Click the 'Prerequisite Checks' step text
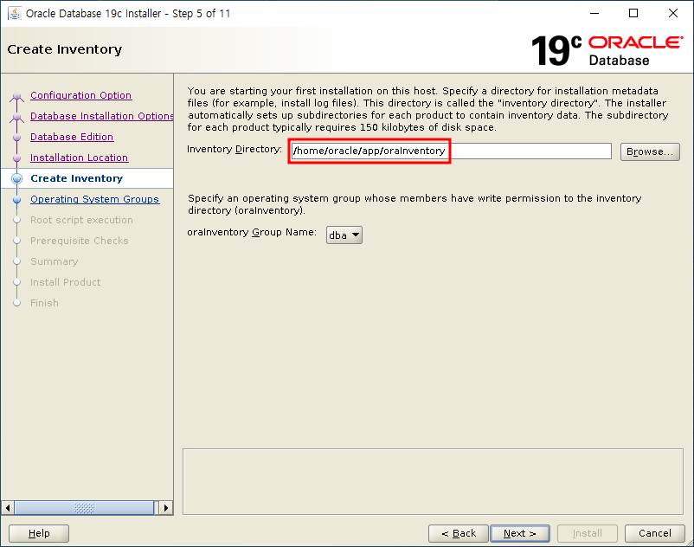694x547 pixels. [80, 241]
